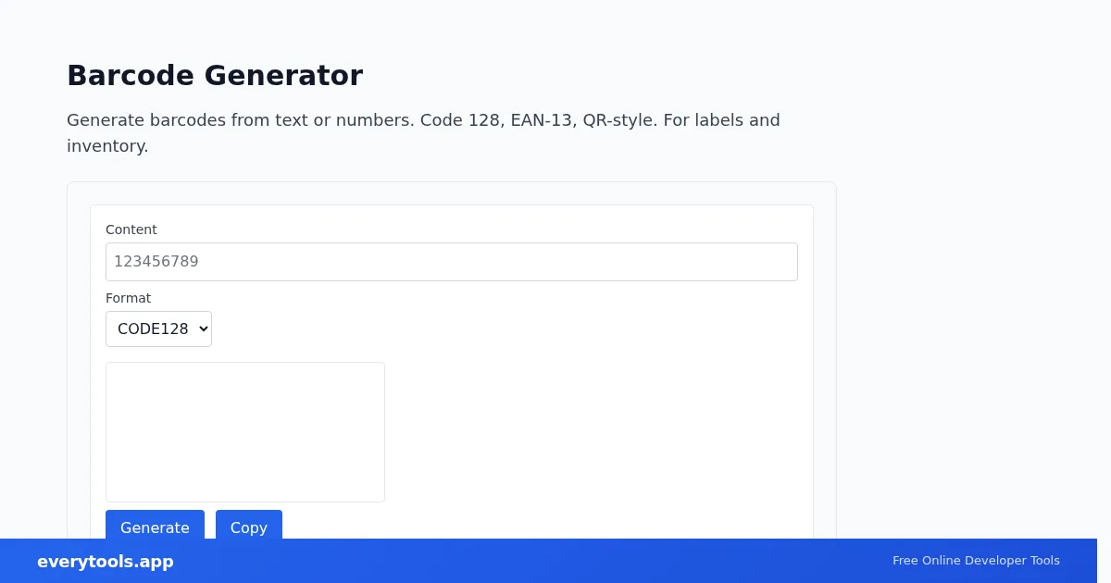Click the Free Online Developer Tools text

point(976,561)
